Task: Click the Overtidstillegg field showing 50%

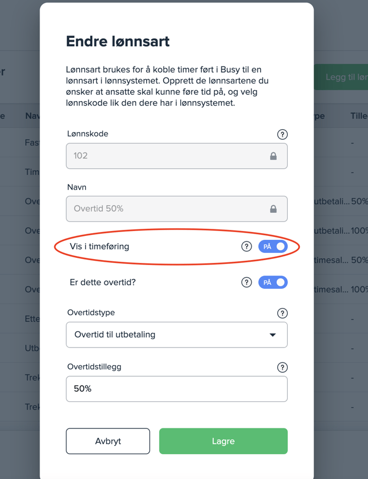Action: (176, 389)
